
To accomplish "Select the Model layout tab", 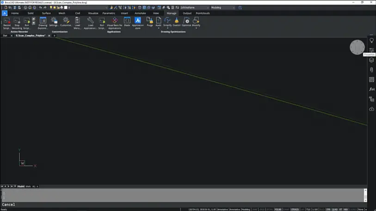I will pos(21,187).
